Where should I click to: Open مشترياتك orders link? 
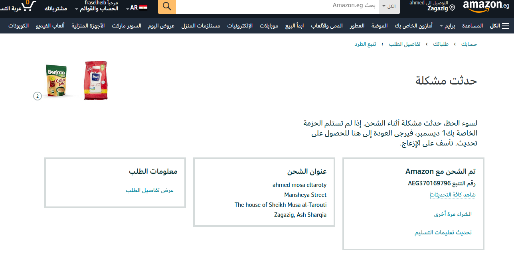click(x=55, y=8)
